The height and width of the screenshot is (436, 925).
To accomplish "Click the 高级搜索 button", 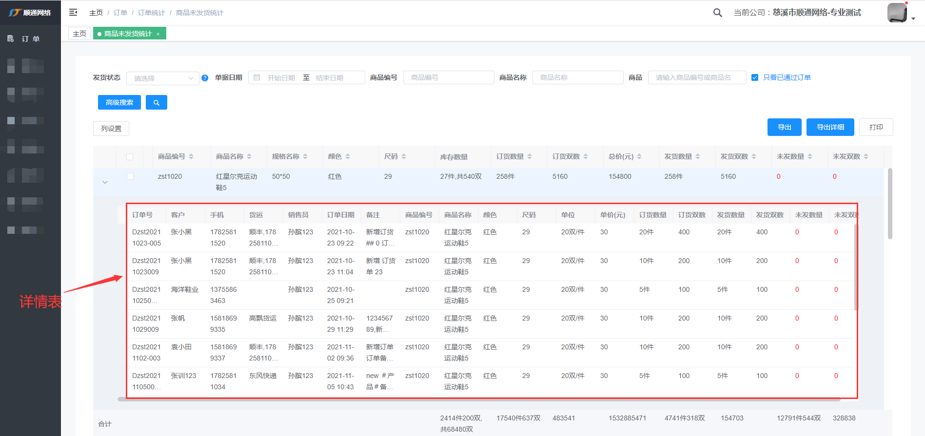I will point(119,102).
